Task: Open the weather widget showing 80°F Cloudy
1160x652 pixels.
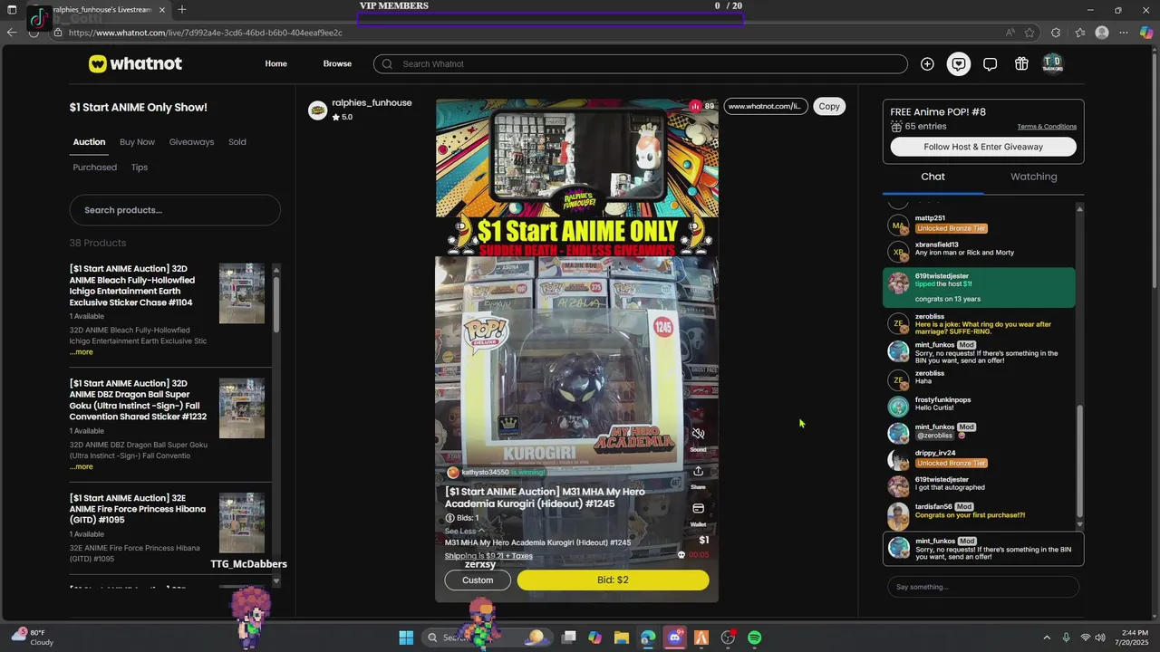Action: 33,637
